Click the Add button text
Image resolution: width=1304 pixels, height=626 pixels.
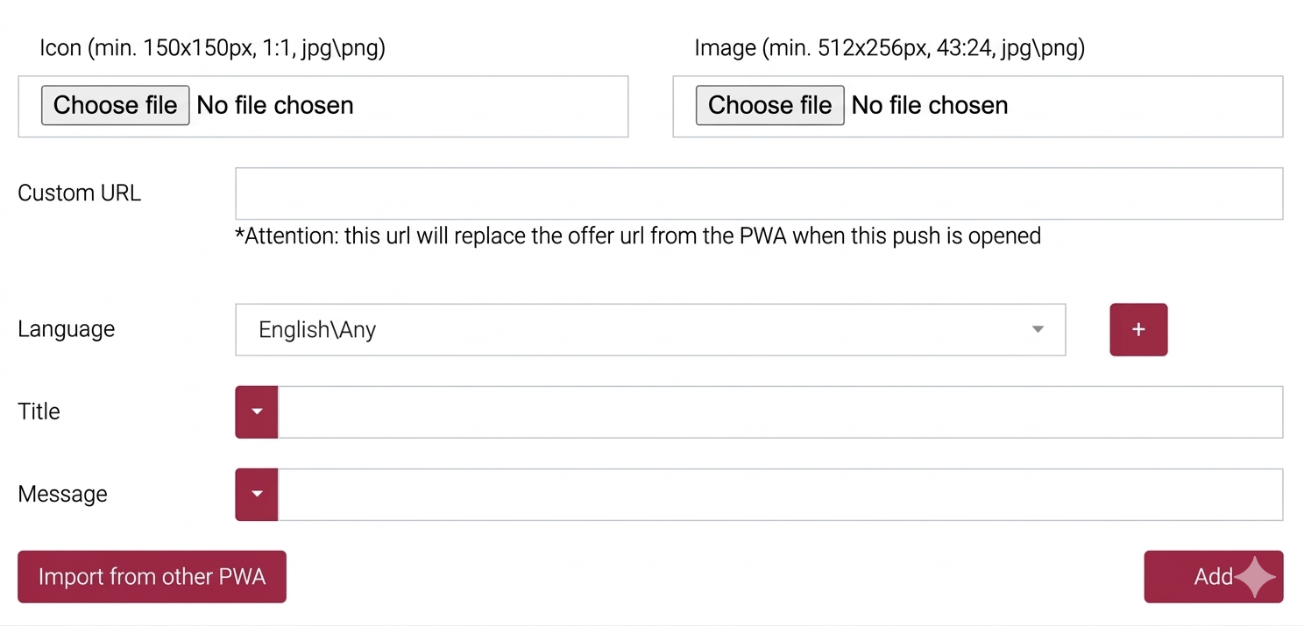tap(1212, 577)
